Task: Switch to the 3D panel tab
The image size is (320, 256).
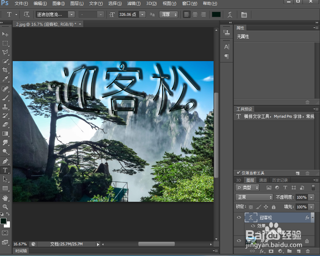Action: tap(238, 180)
